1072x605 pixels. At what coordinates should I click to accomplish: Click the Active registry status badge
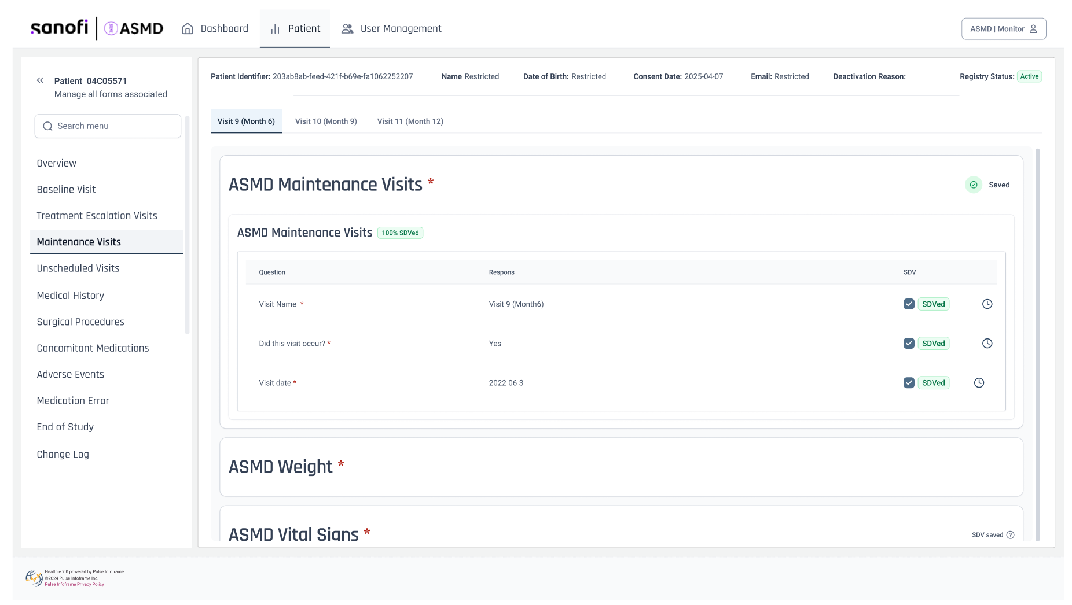pos(1029,76)
